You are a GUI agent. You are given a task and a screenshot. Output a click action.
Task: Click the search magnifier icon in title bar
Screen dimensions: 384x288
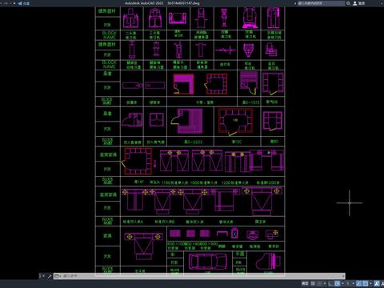click(348, 3)
